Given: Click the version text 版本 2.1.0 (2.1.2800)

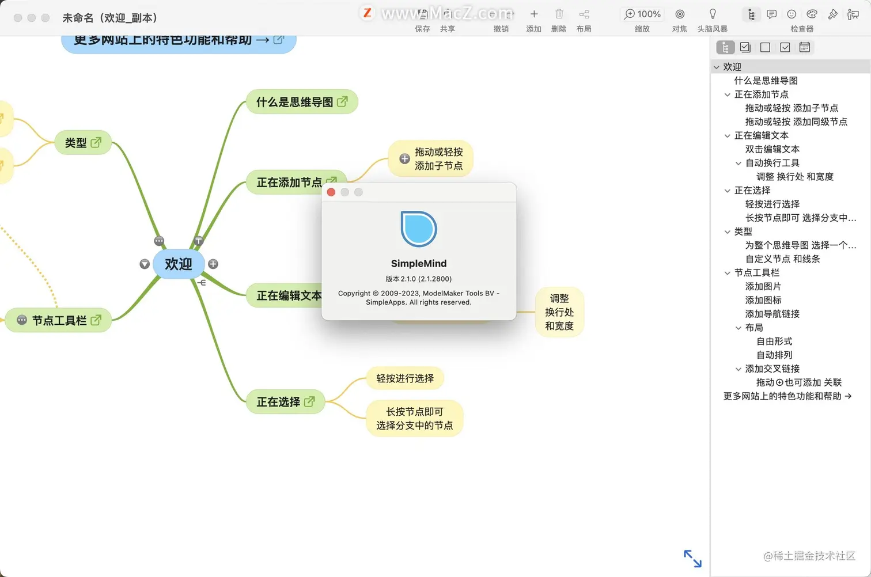Looking at the screenshot, I should tap(419, 279).
